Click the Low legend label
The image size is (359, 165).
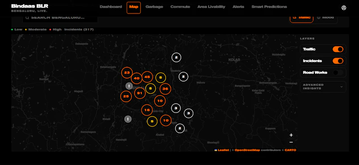(x=18, y=30)
